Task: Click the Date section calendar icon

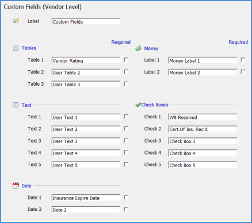Action: click(x=16, y=186)
